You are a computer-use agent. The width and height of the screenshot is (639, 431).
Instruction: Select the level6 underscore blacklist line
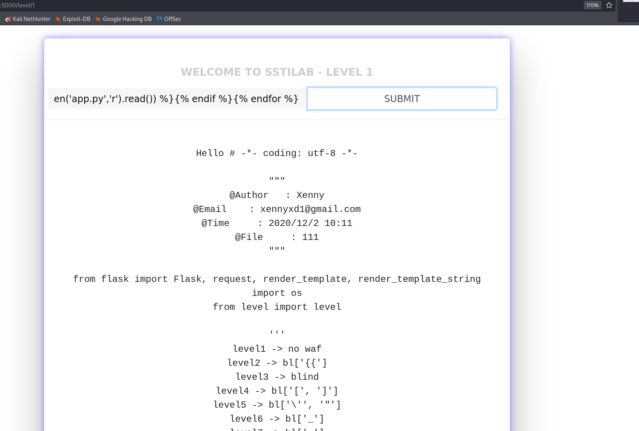(x=277, y=419)
